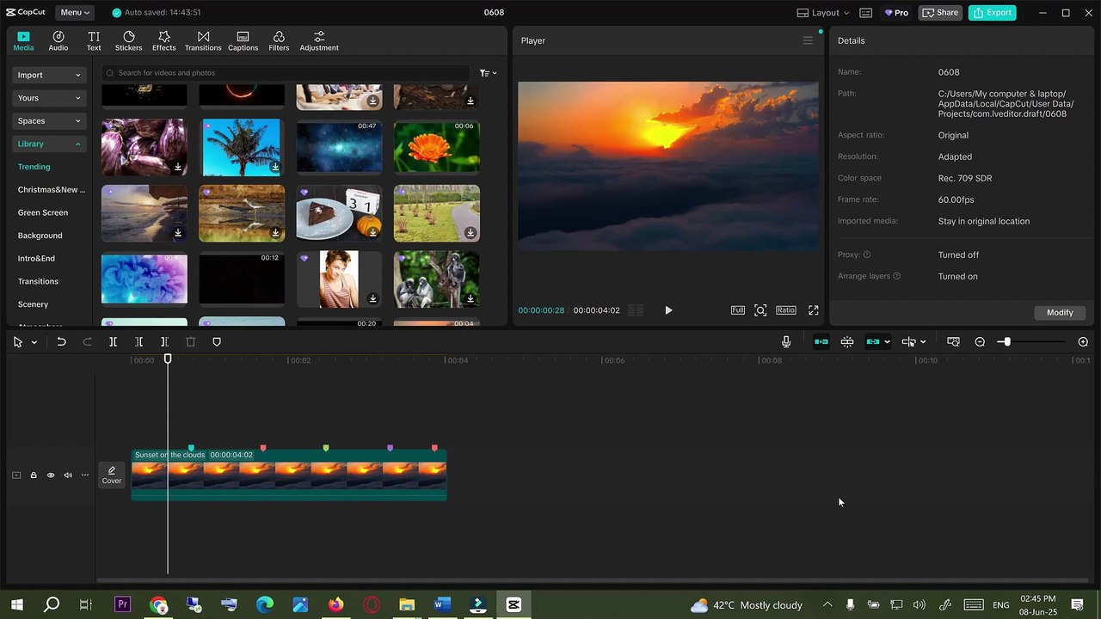Open the Filters panel icon

(279, 40)
